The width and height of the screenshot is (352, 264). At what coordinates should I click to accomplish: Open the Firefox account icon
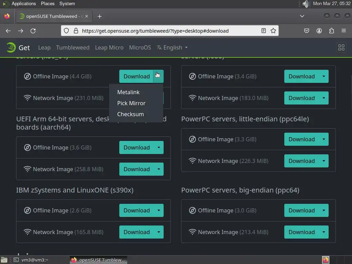tap(319, 31)
